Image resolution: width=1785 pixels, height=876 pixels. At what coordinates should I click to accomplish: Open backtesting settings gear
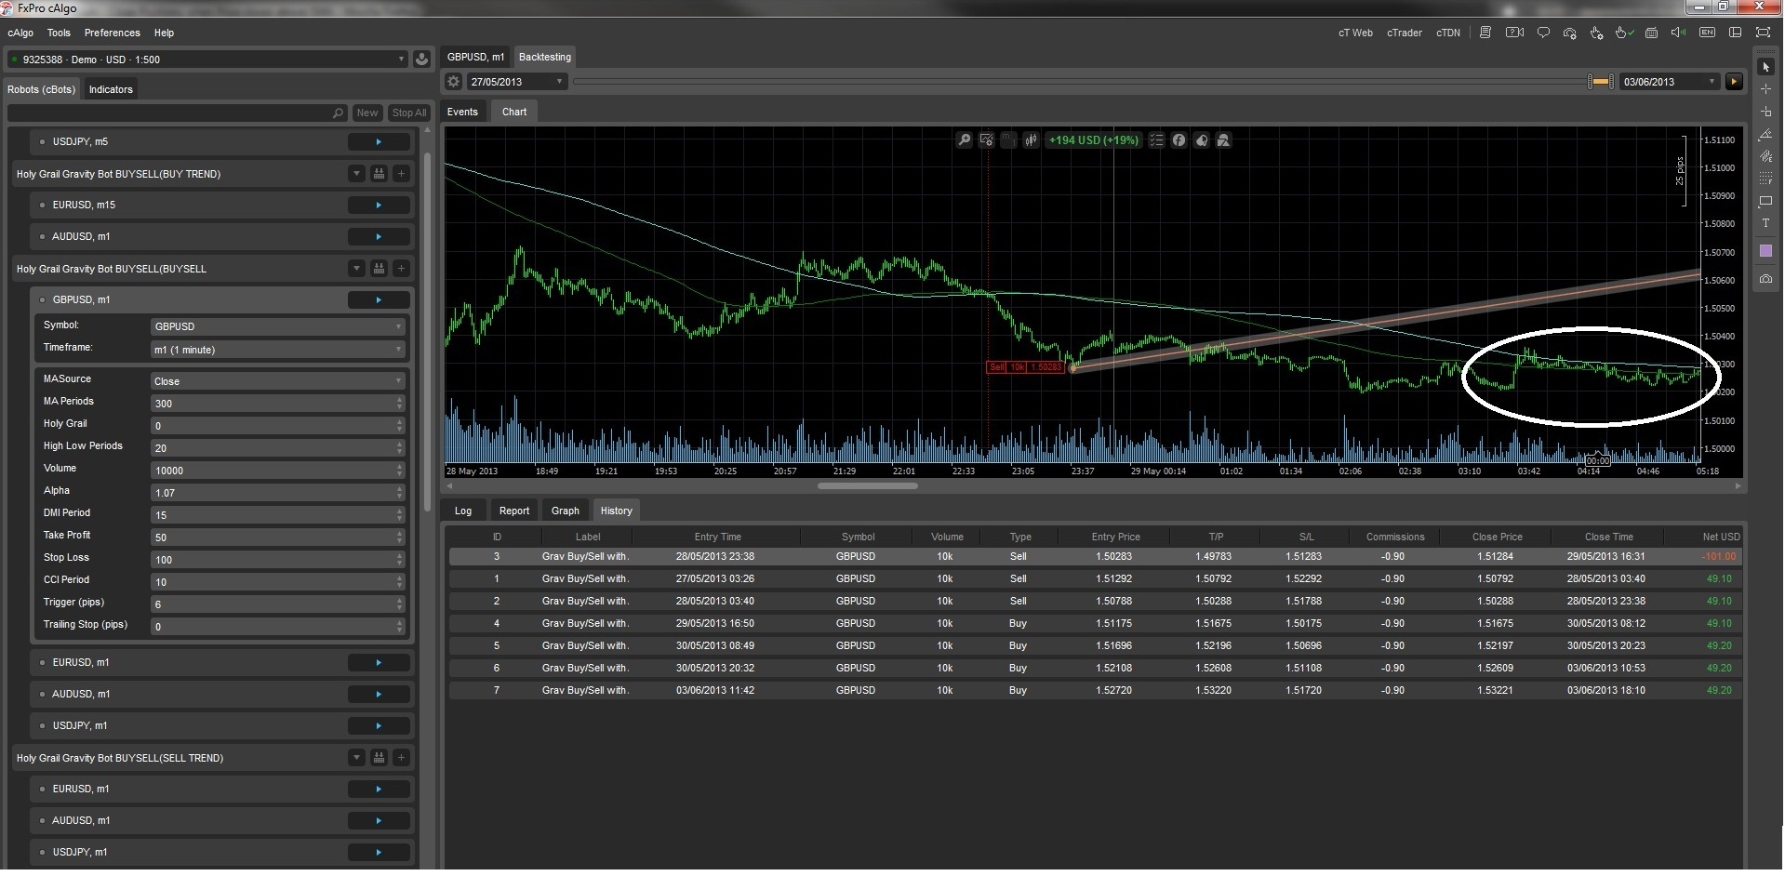(x=453, y=82)
